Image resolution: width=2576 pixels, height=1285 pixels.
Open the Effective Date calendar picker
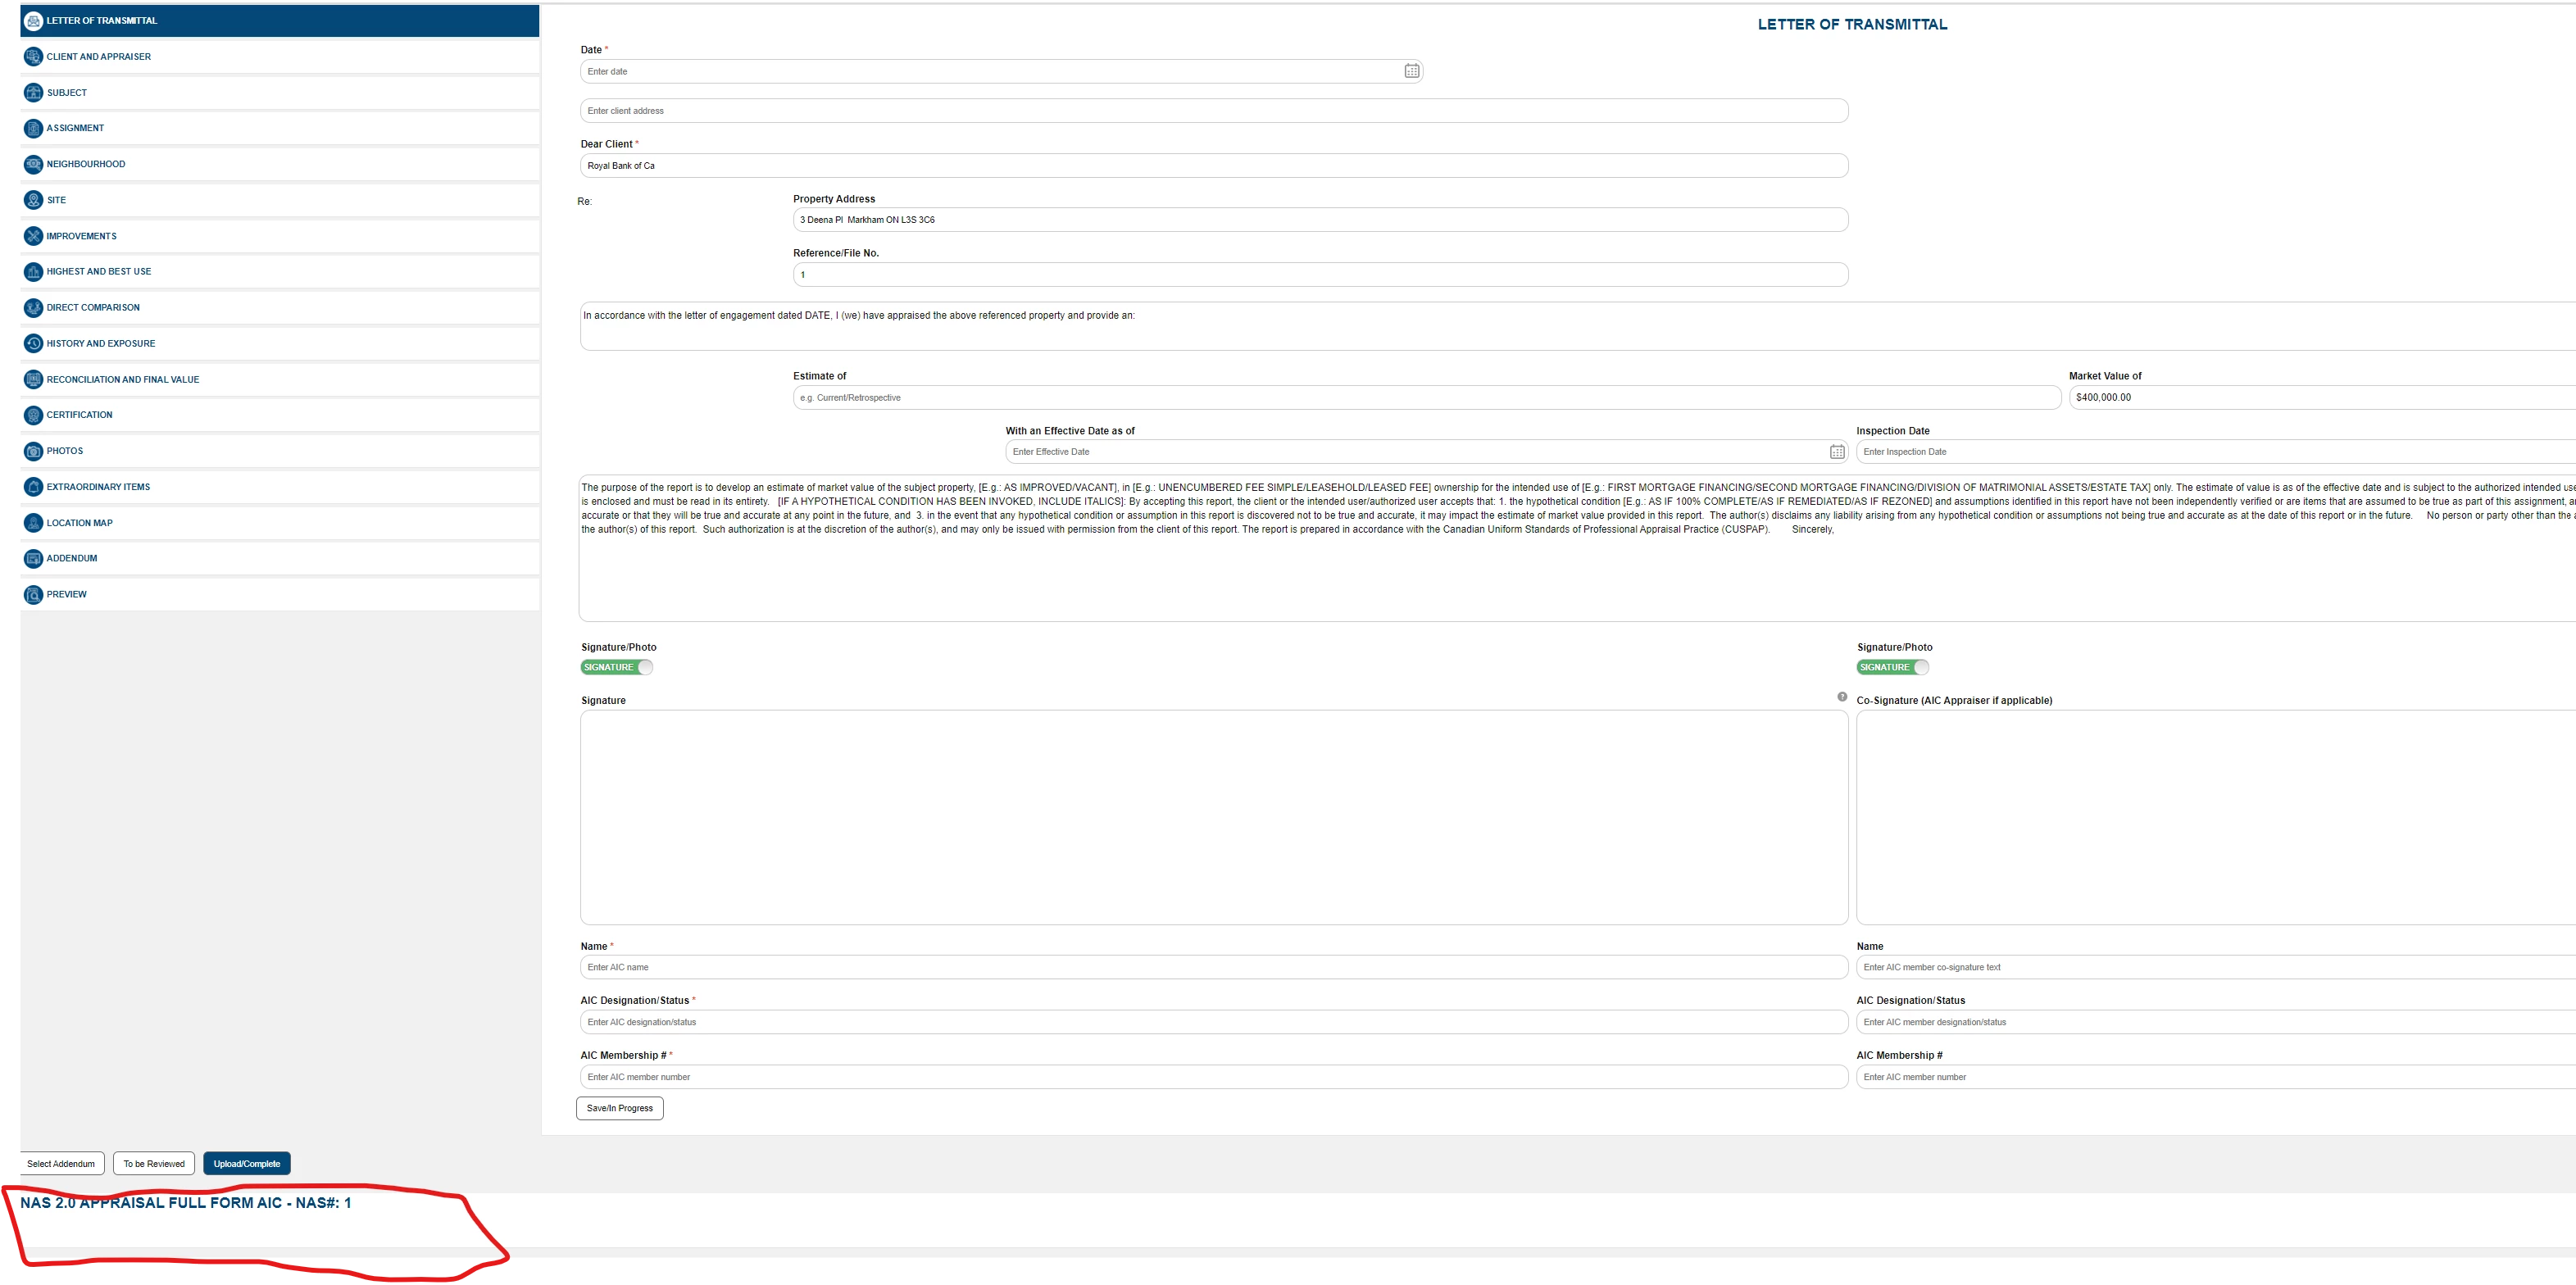point(1837,452)
